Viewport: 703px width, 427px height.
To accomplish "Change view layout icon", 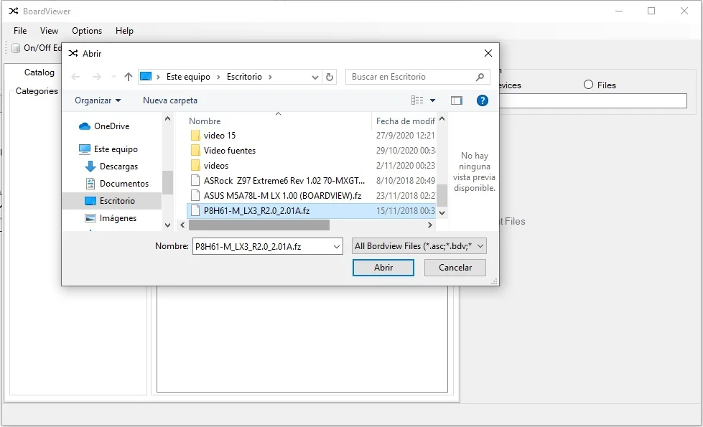I will [417, 100].
